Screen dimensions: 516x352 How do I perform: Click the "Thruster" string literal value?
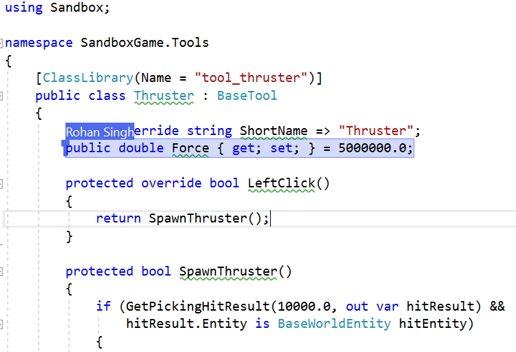click(x=376, y=131)
